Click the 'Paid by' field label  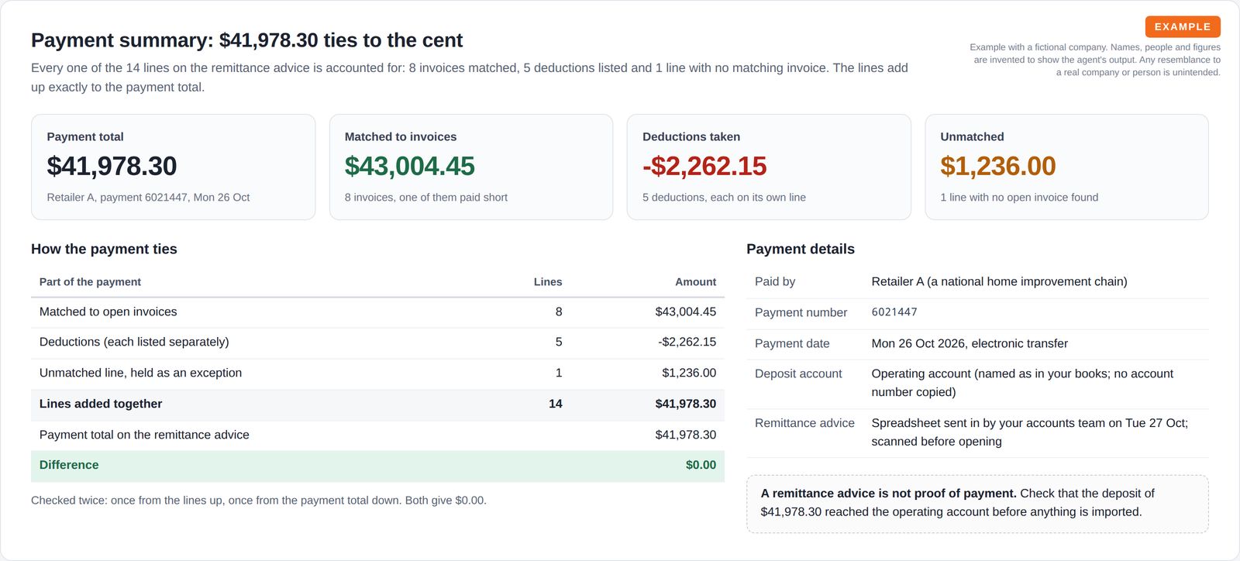pyautogui.click(x=775, y=281)
